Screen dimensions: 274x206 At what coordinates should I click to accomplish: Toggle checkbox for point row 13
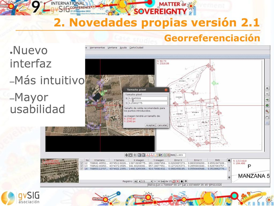tap(82, 166)
